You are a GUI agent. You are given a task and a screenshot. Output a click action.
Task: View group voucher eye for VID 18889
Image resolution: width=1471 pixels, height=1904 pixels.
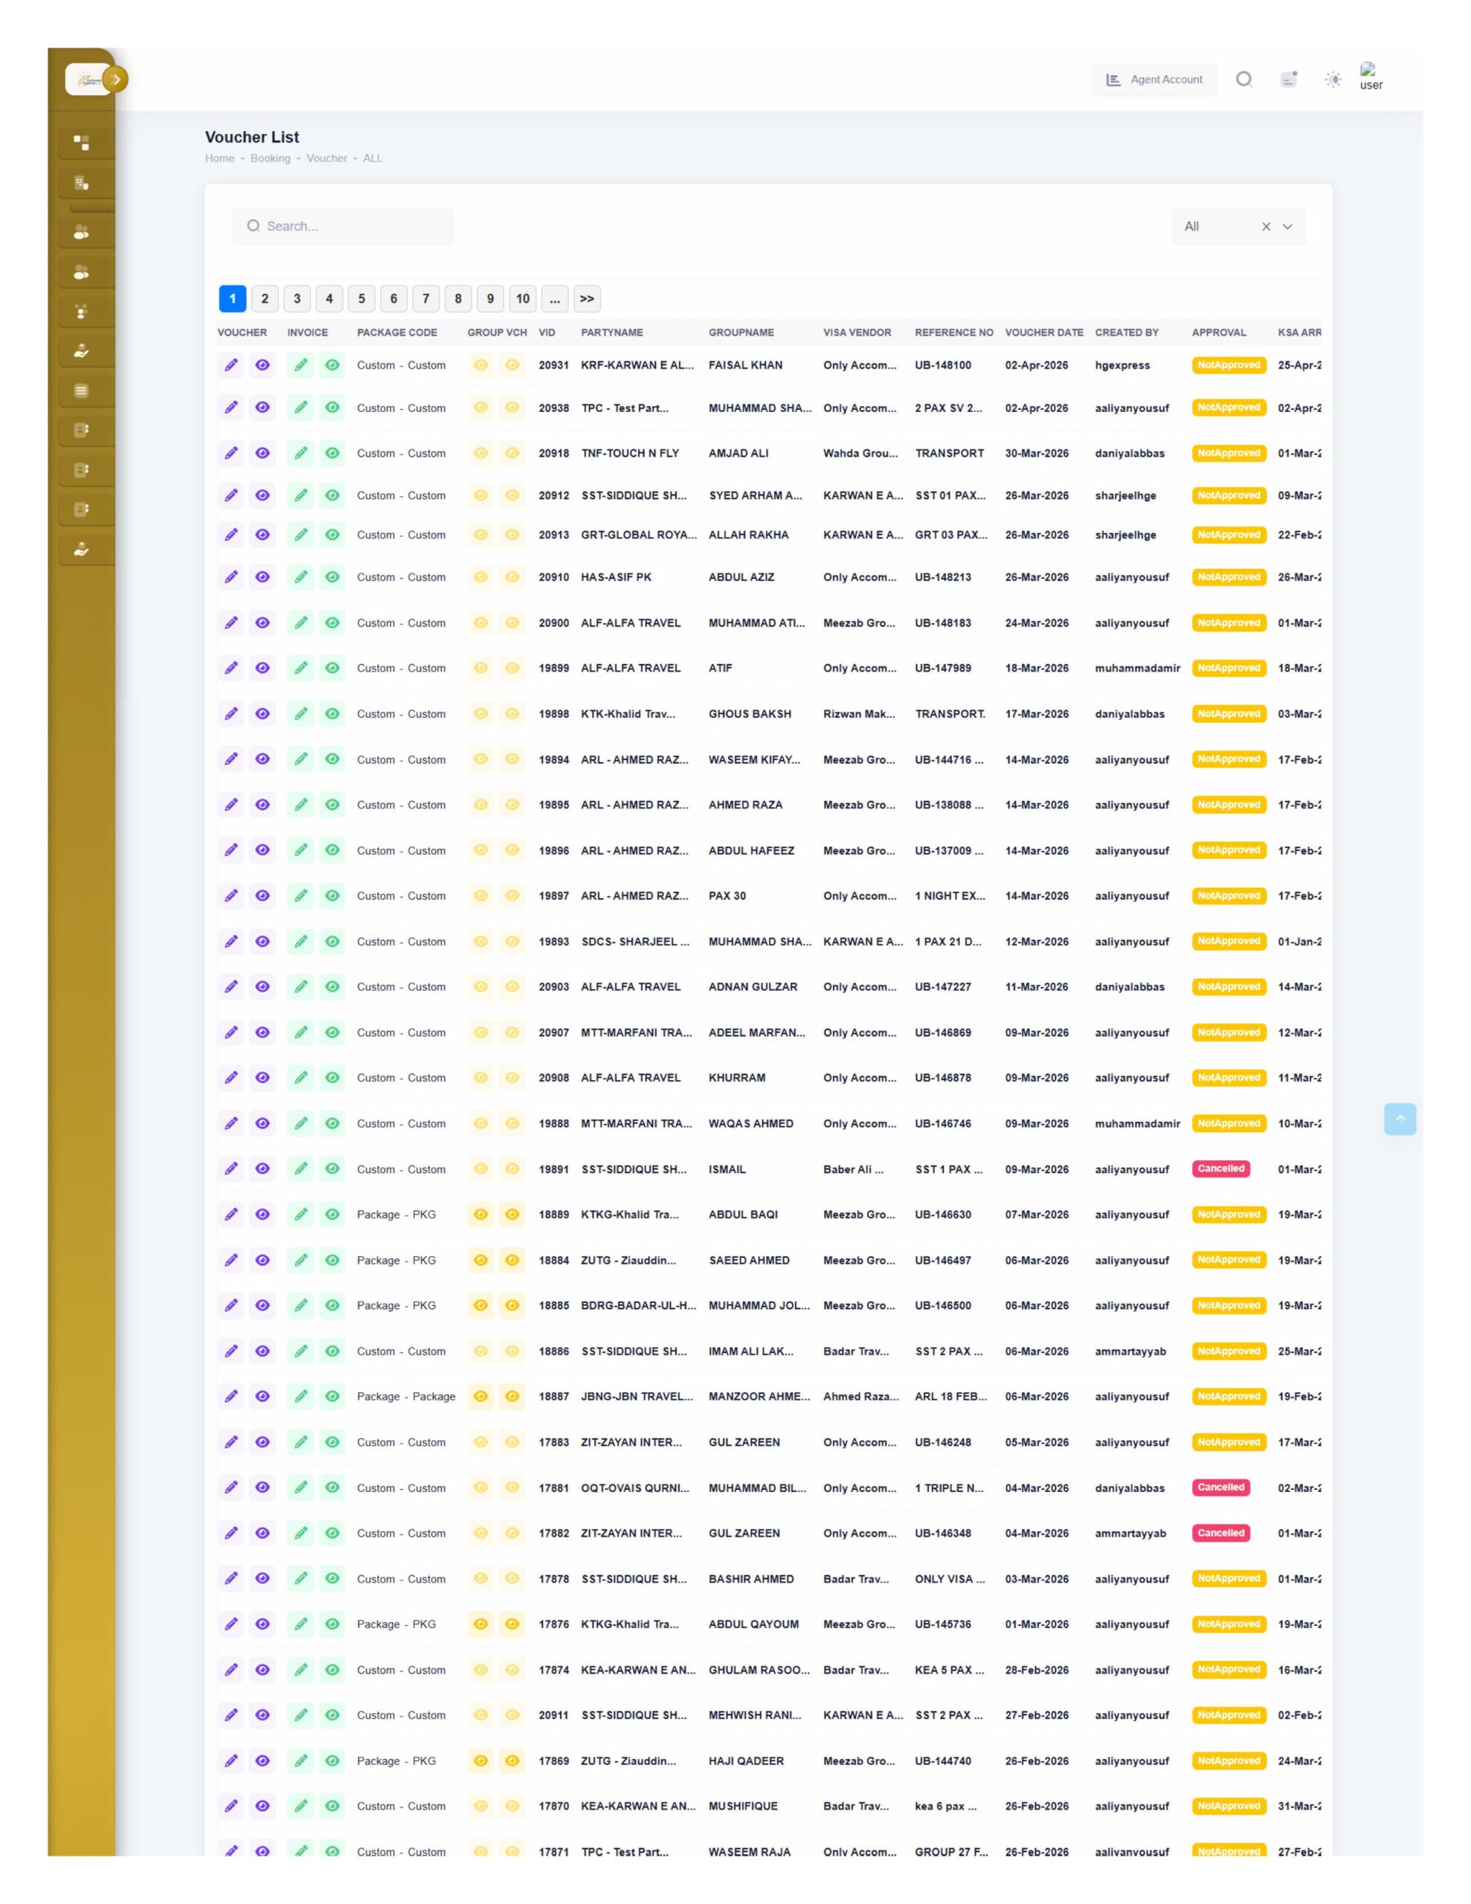(x=480, y=1214)
